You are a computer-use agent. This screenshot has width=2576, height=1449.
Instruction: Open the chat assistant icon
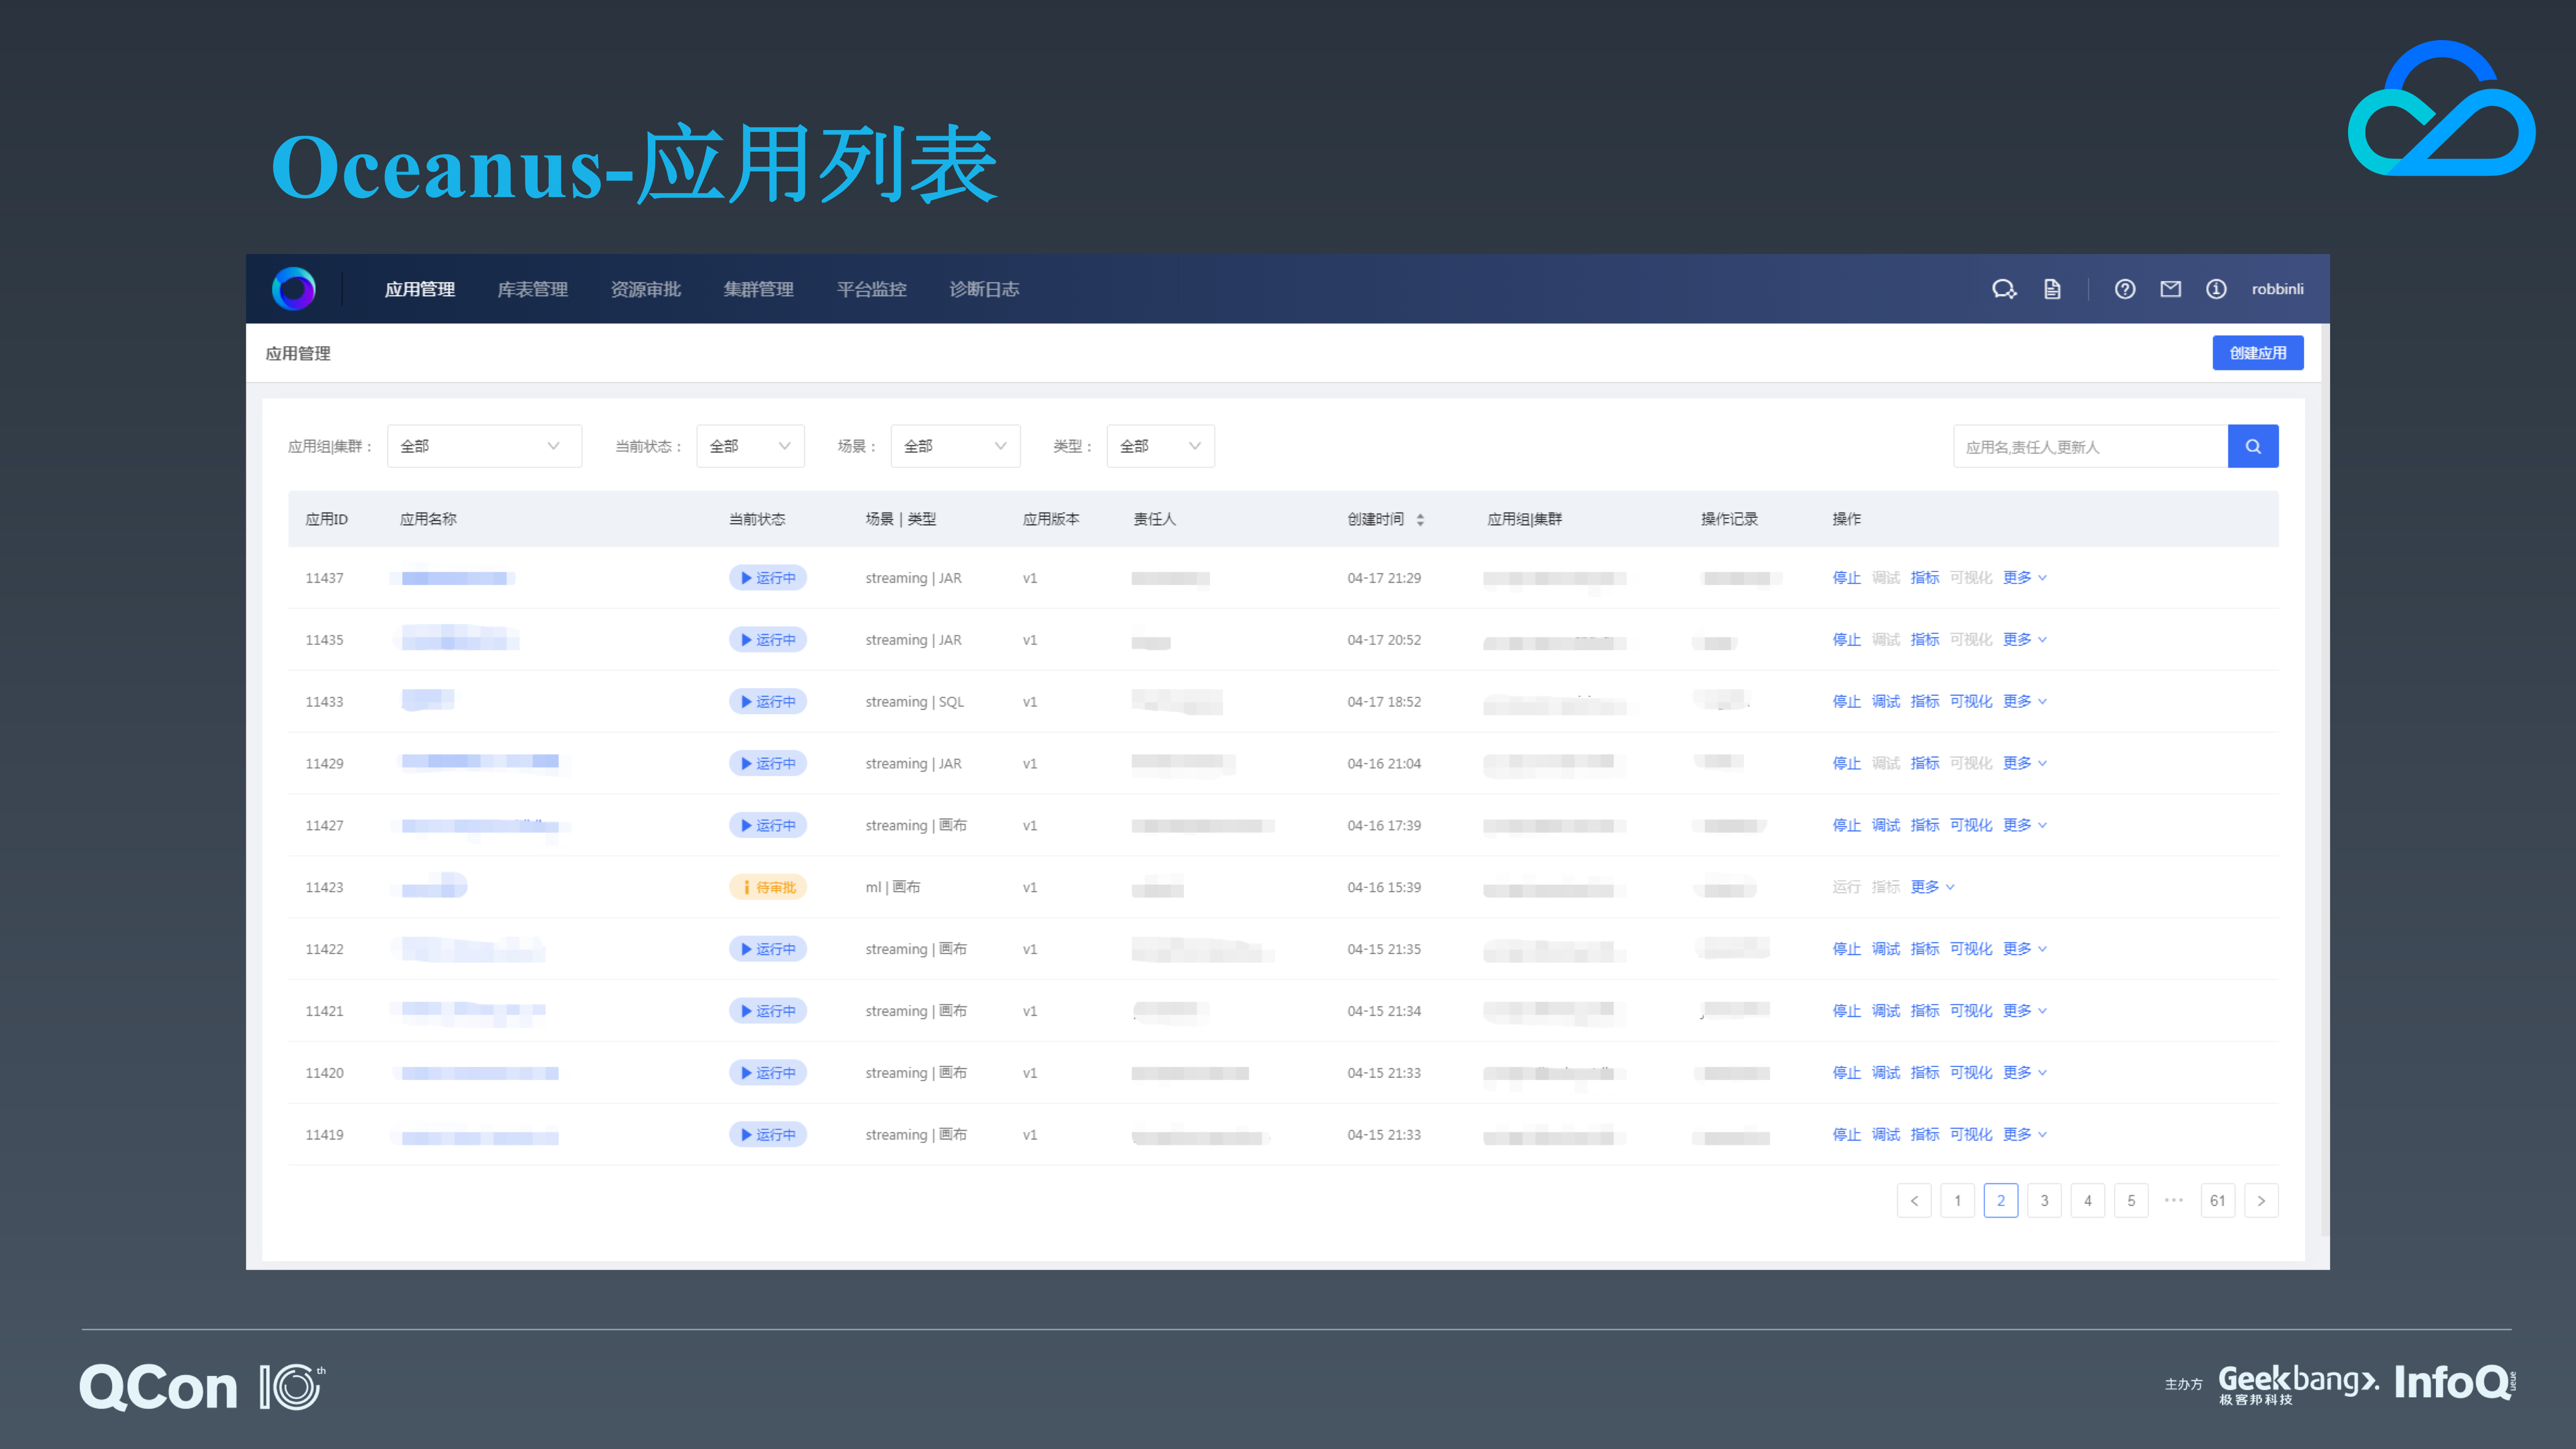(x=2003, y=289)
